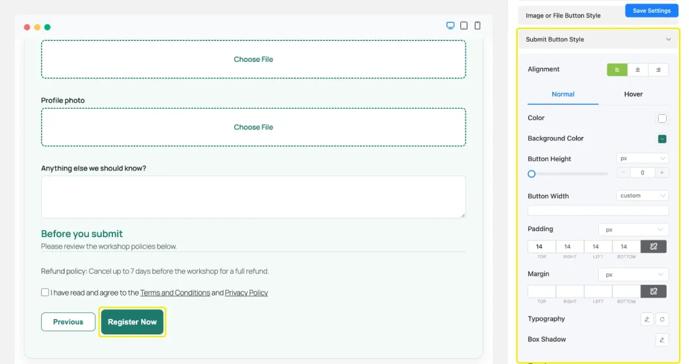Click the Button Height value field

[643, 173]
